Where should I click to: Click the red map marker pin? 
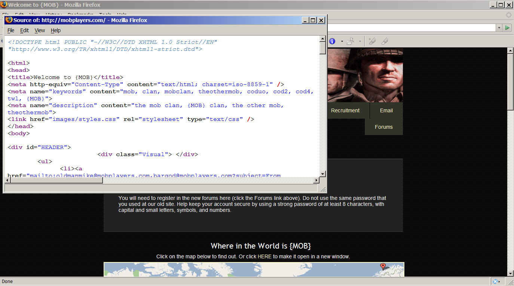click(x=383, y=266)
